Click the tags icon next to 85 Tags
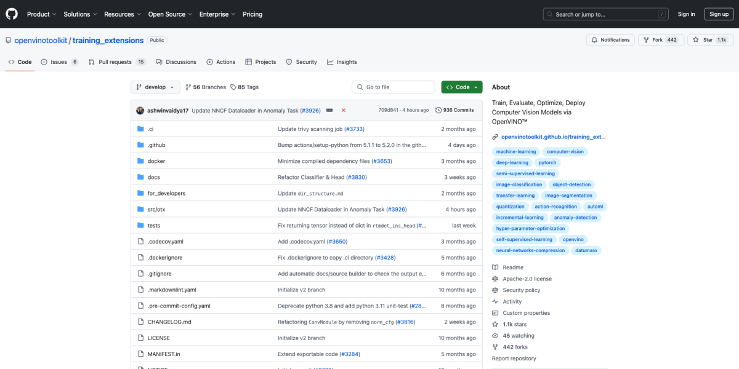The height and width of the screenshot is (369, 739). tap(235, 87)
